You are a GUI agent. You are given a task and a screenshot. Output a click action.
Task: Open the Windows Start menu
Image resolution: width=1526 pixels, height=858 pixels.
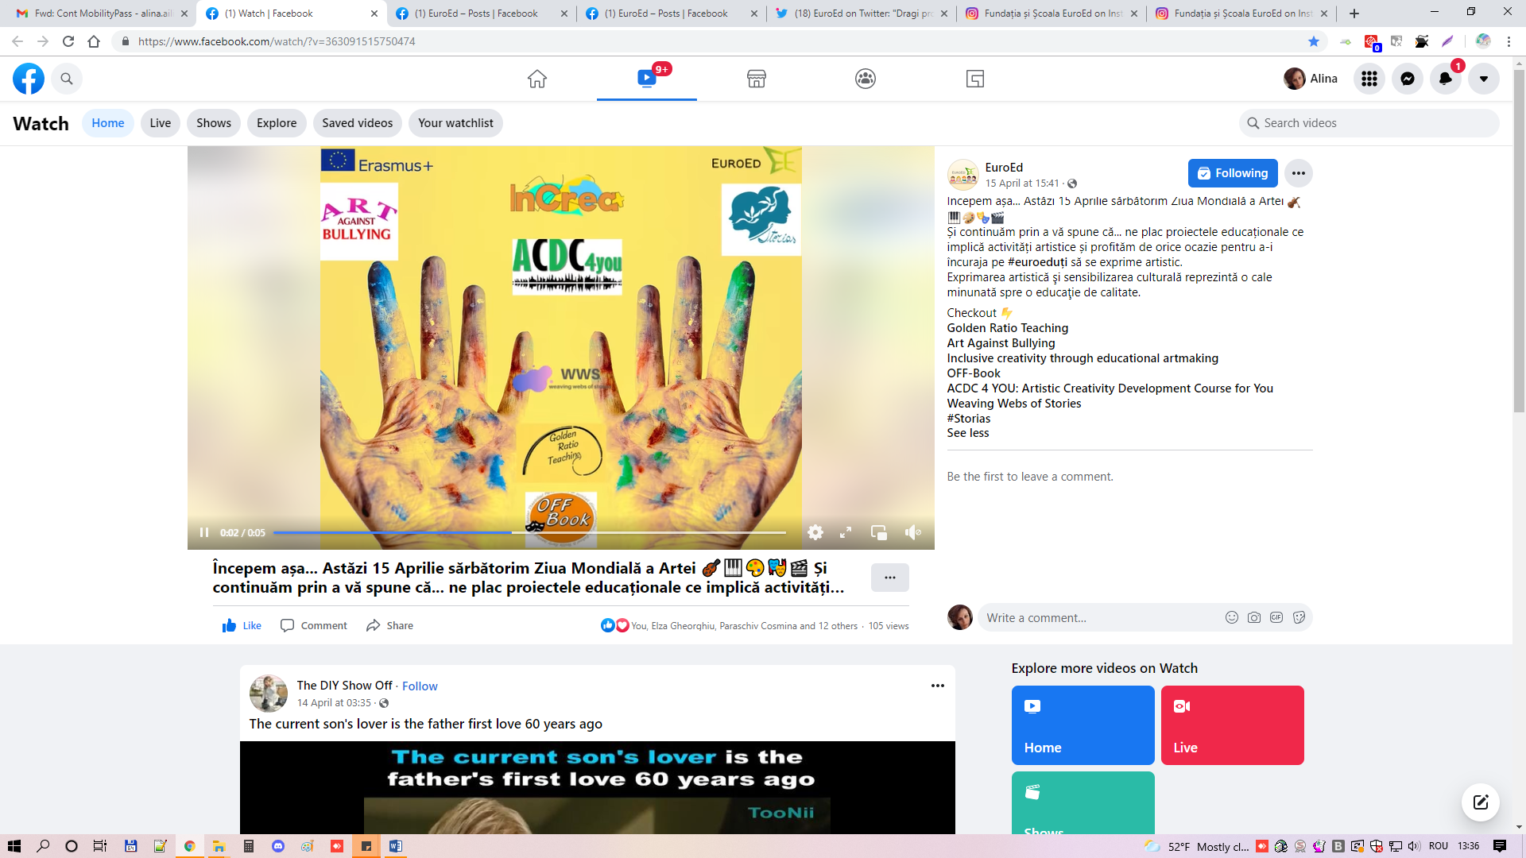(14, 846)
